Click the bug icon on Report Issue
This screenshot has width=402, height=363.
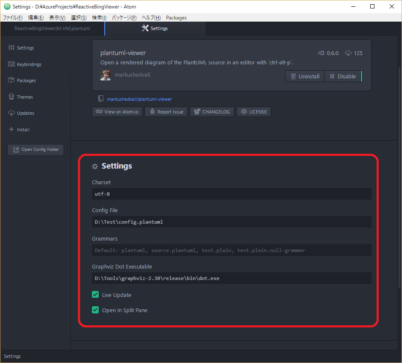click(x=152, y=111)
